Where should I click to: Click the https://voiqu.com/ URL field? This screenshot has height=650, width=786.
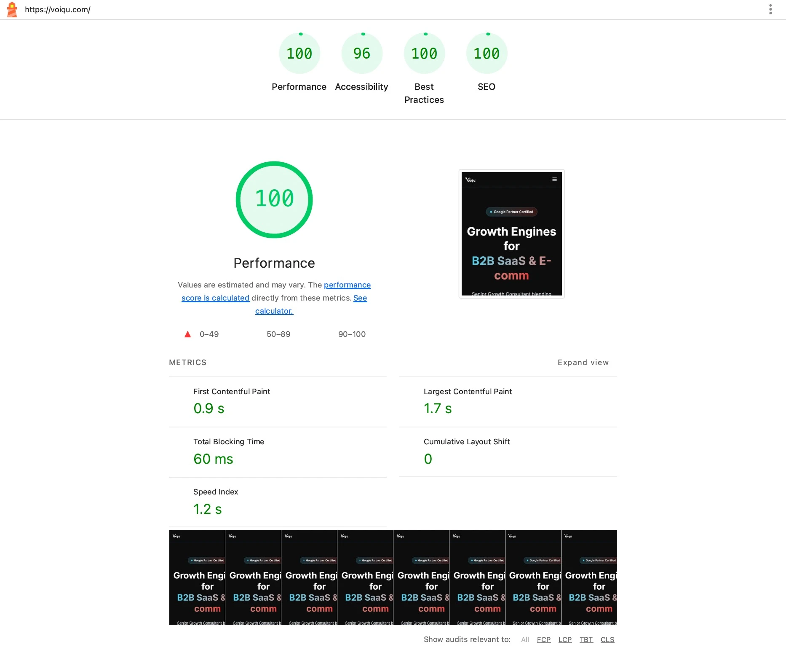click(x=58, y=9)
